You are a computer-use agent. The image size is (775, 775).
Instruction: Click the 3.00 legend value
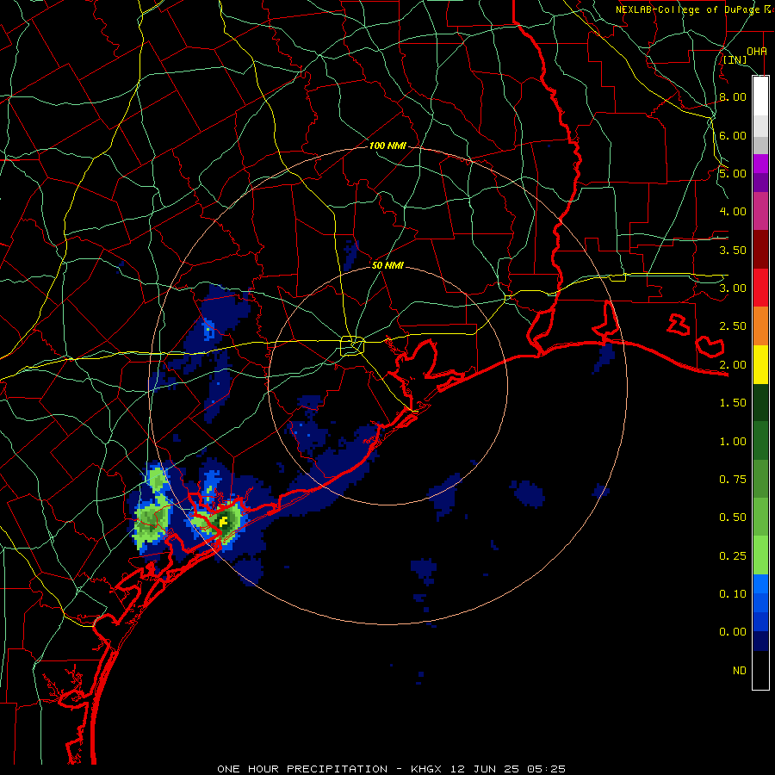(x=733, y=288)
